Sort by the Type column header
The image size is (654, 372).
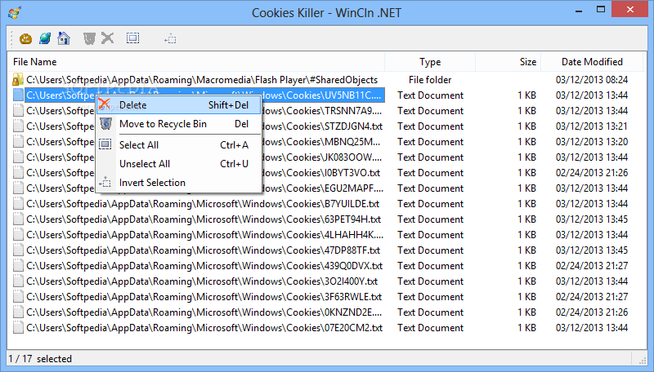pyautogui.click(x=430, y=61)
